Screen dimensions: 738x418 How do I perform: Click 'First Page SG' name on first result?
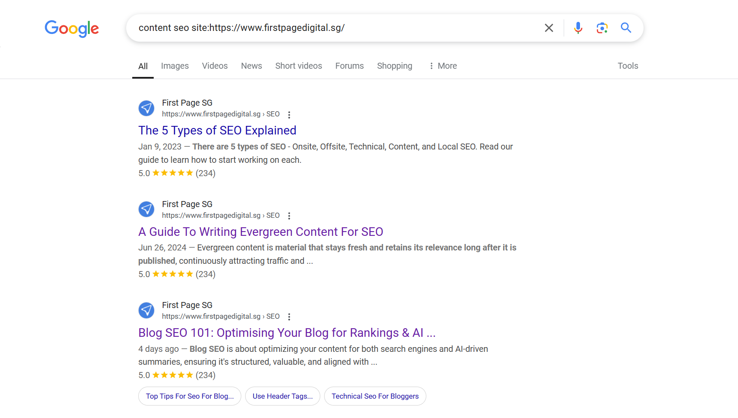[x=187, y=103]
